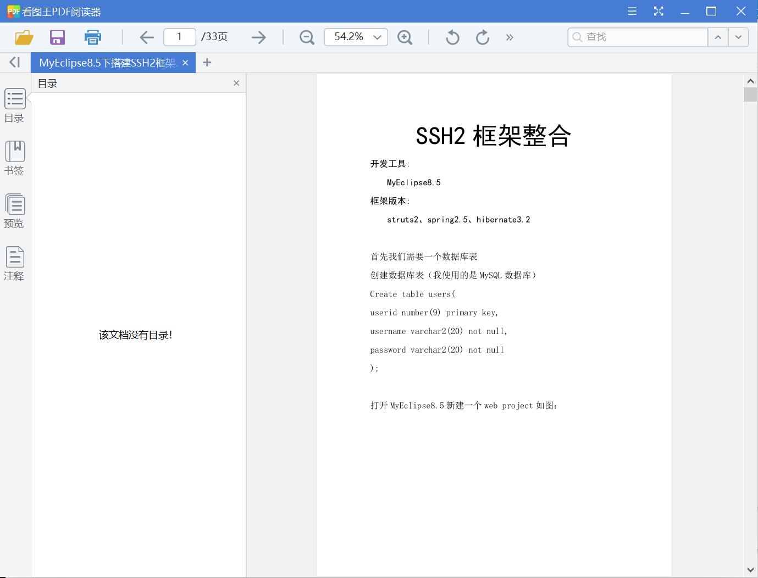
Task: Close the 目录 side panel
Action: tap(236, 83)
